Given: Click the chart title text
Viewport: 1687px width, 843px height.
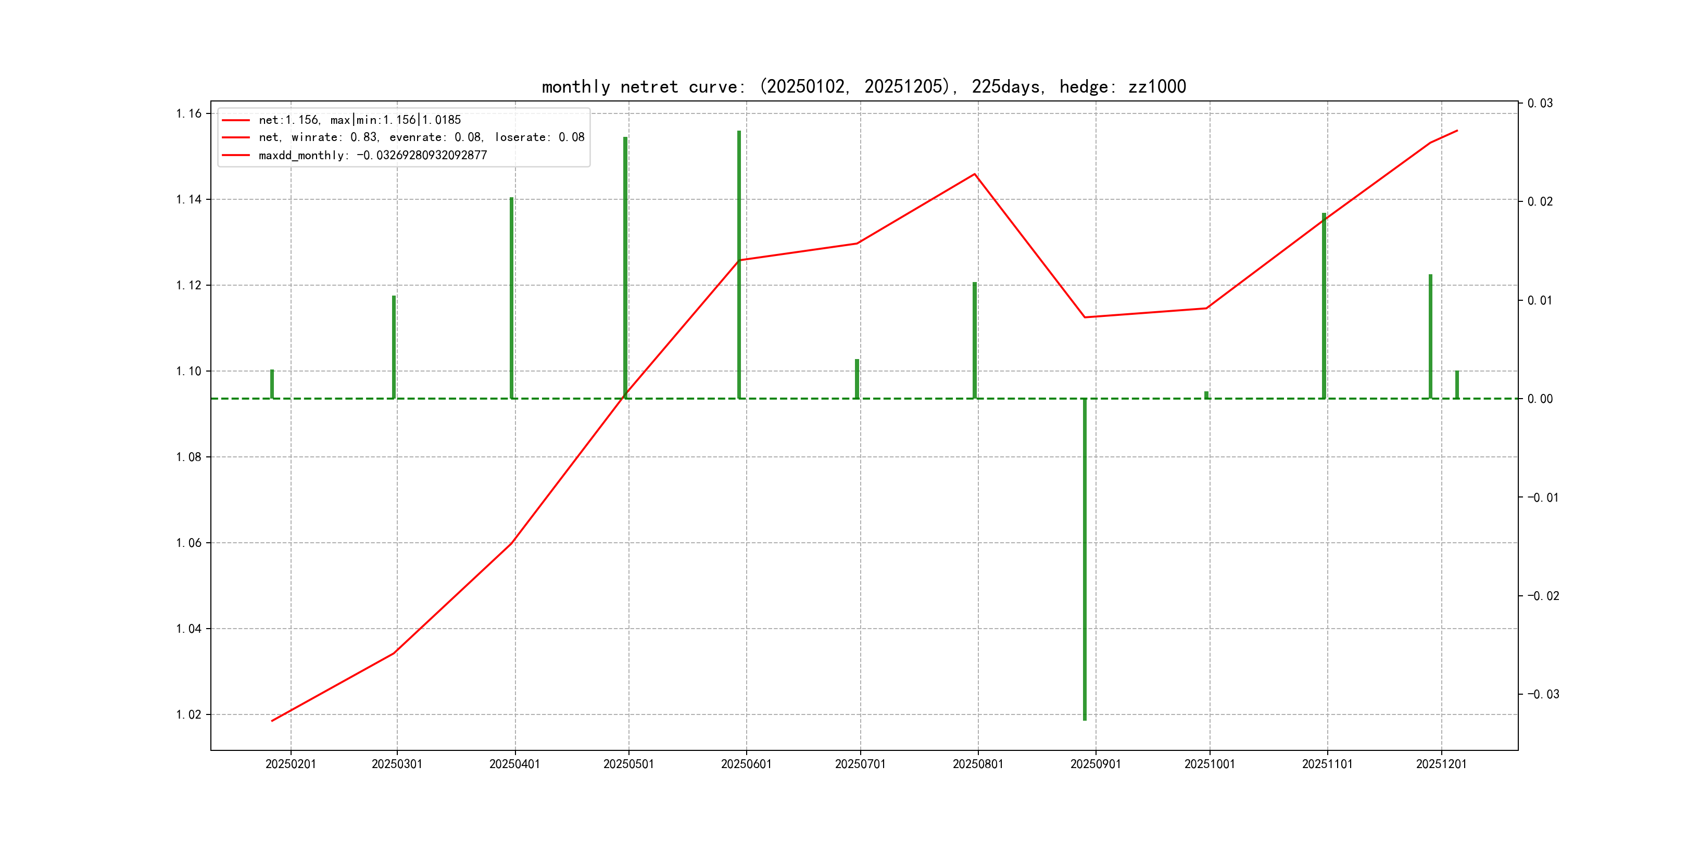Looking at the screenshot, I should [863, 86].
